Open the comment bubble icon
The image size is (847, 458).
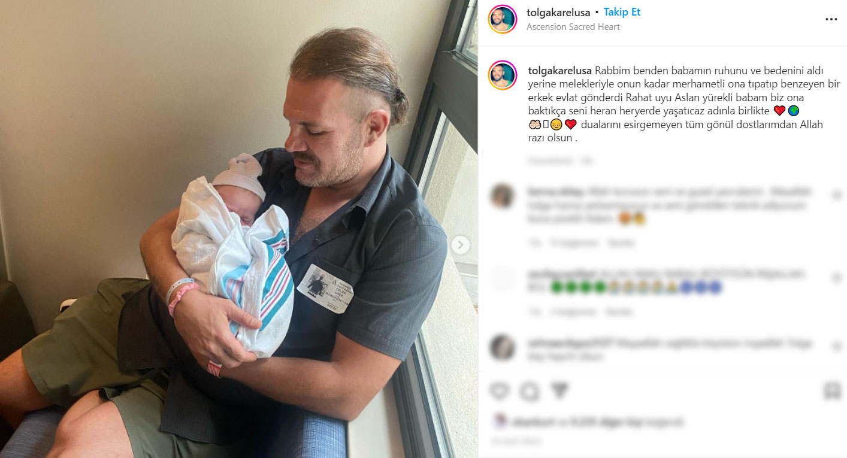point(529,392)
